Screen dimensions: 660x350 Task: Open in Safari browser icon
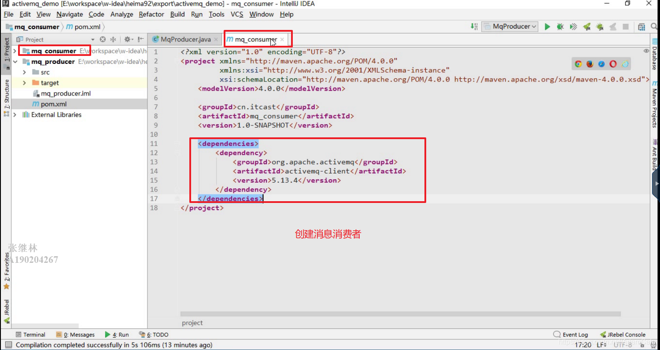(x=602, y=64)
